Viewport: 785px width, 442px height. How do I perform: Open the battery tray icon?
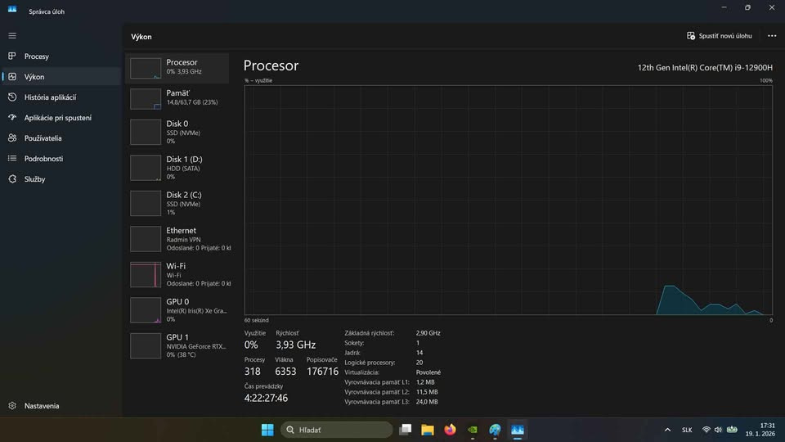[x=732, y=430]
